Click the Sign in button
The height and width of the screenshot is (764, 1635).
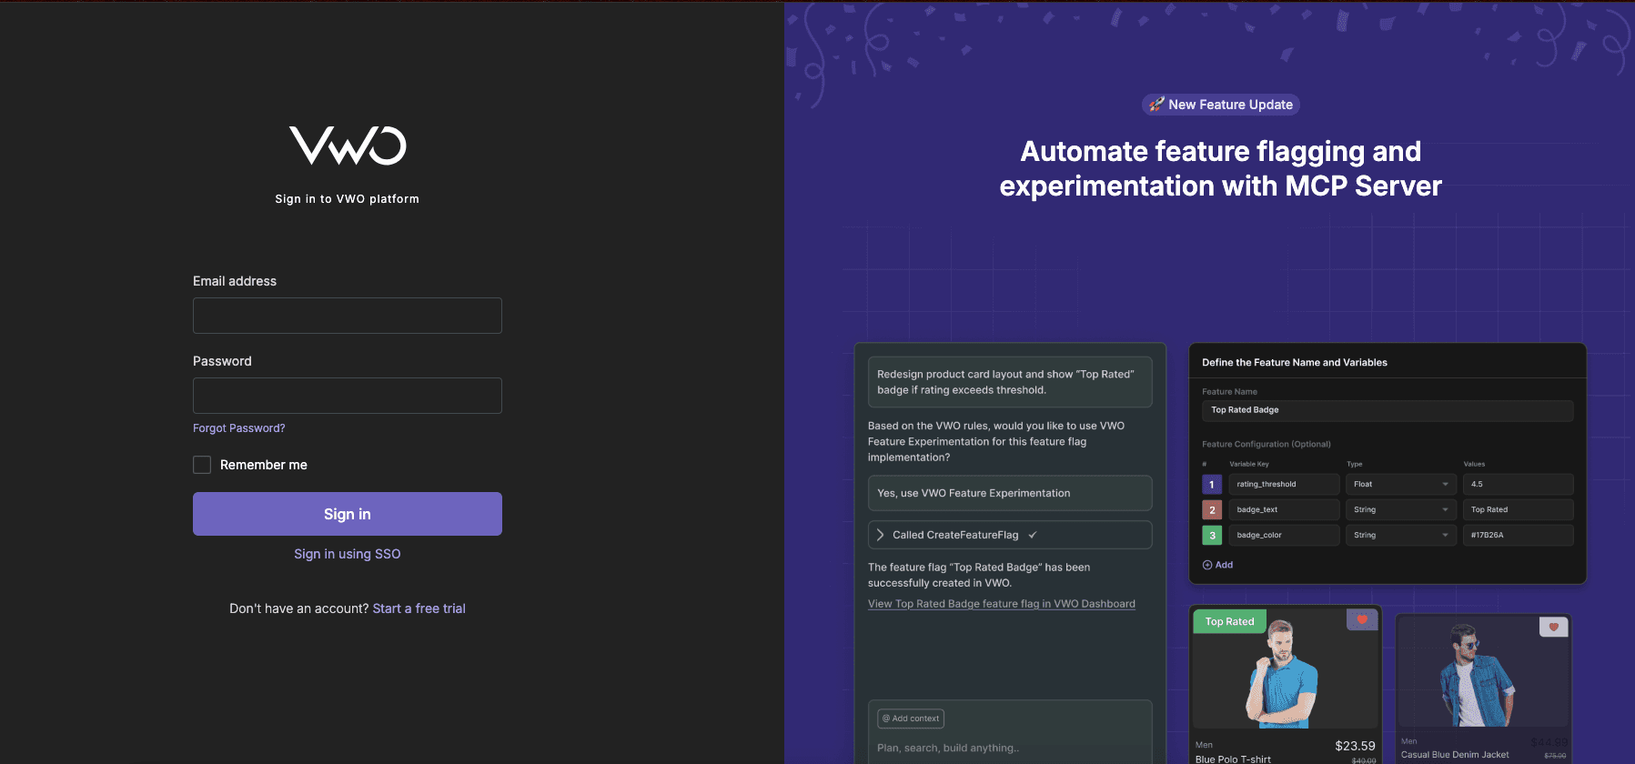point(348,514)
